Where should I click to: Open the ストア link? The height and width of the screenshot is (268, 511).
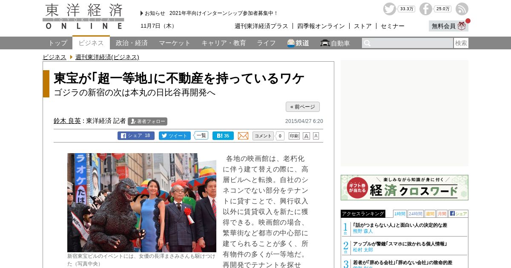pyautogui.click(x=363, y=26)
